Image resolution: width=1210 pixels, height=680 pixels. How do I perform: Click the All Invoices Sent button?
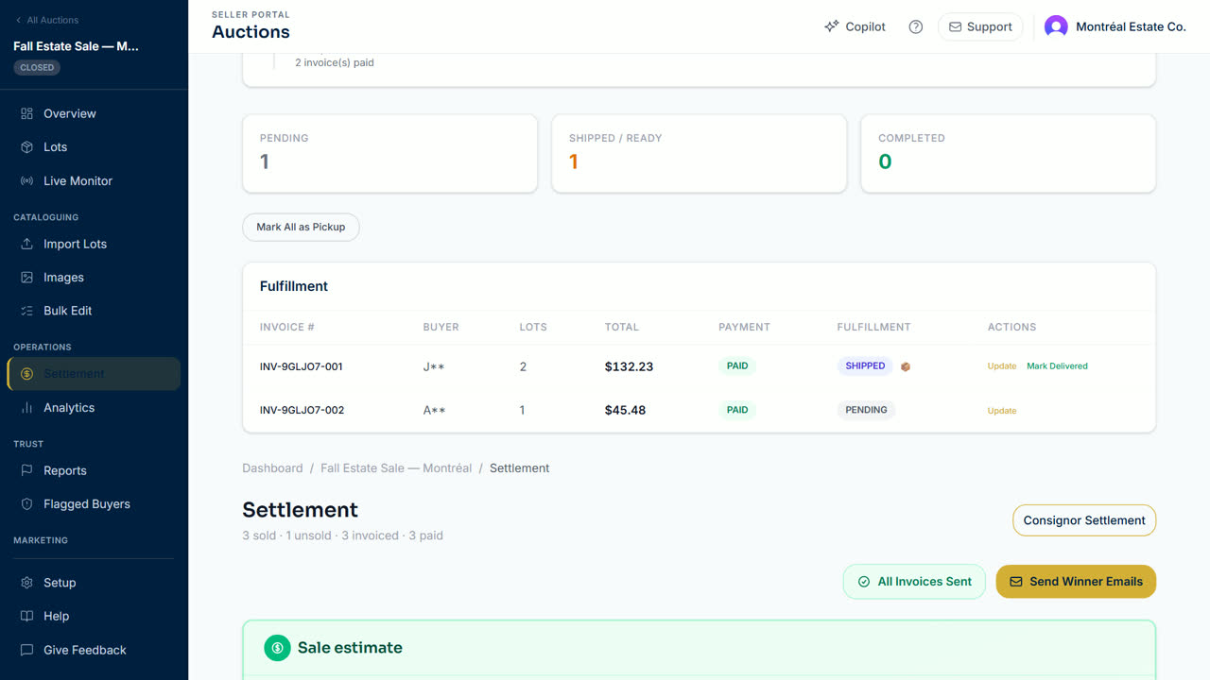914,582
